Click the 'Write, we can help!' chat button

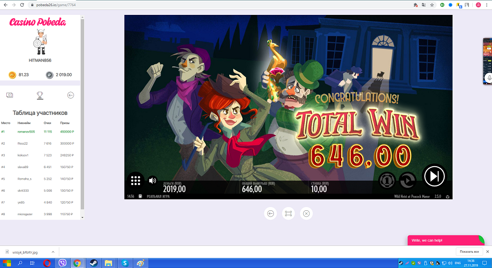[x=444, y=240]
